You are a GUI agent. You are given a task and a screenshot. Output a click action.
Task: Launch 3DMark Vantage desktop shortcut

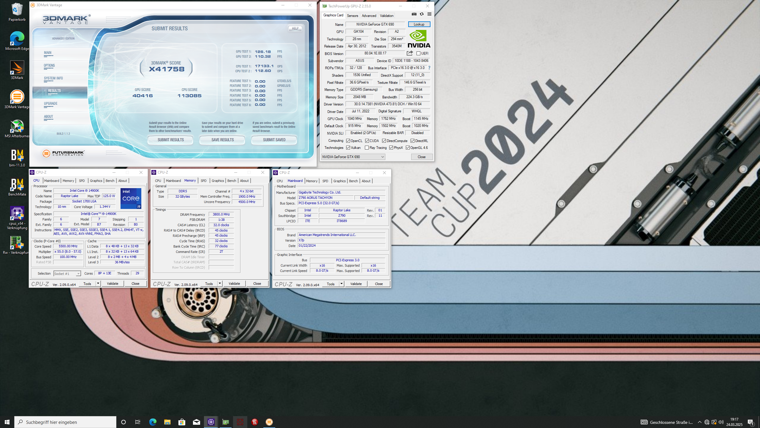pos(17,99)
